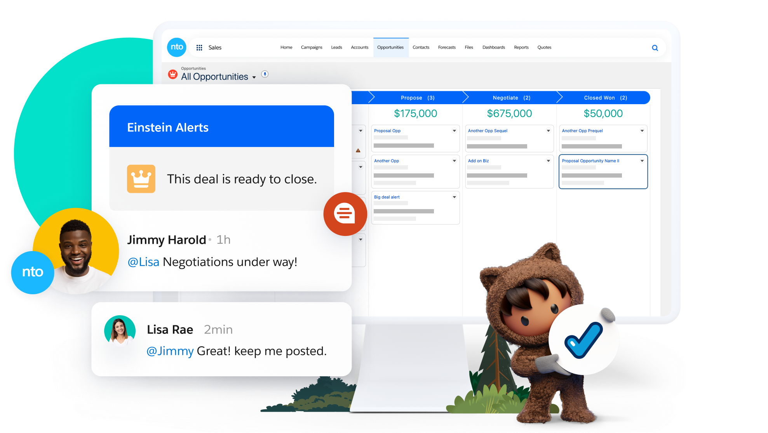
Task: Click Lisa Rae's profile picture
Action: 120,330
